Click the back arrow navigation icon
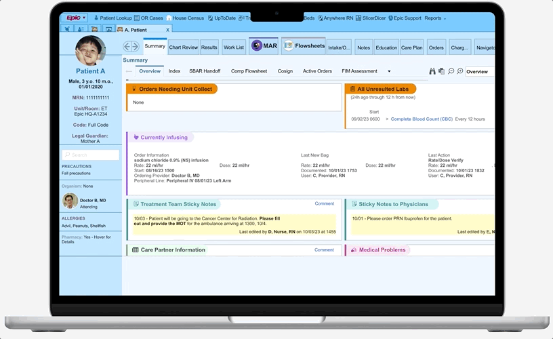Image resolution: width=553 pixels, height=339 pixels. click(x=127, y=47)
